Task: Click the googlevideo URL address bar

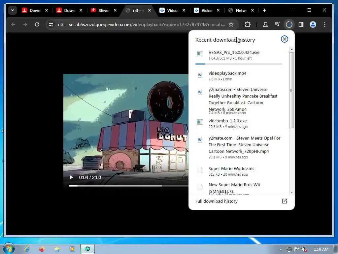Action: click(141, 24)
